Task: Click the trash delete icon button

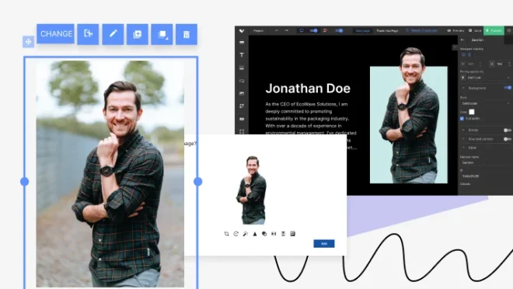Action: 187,34
